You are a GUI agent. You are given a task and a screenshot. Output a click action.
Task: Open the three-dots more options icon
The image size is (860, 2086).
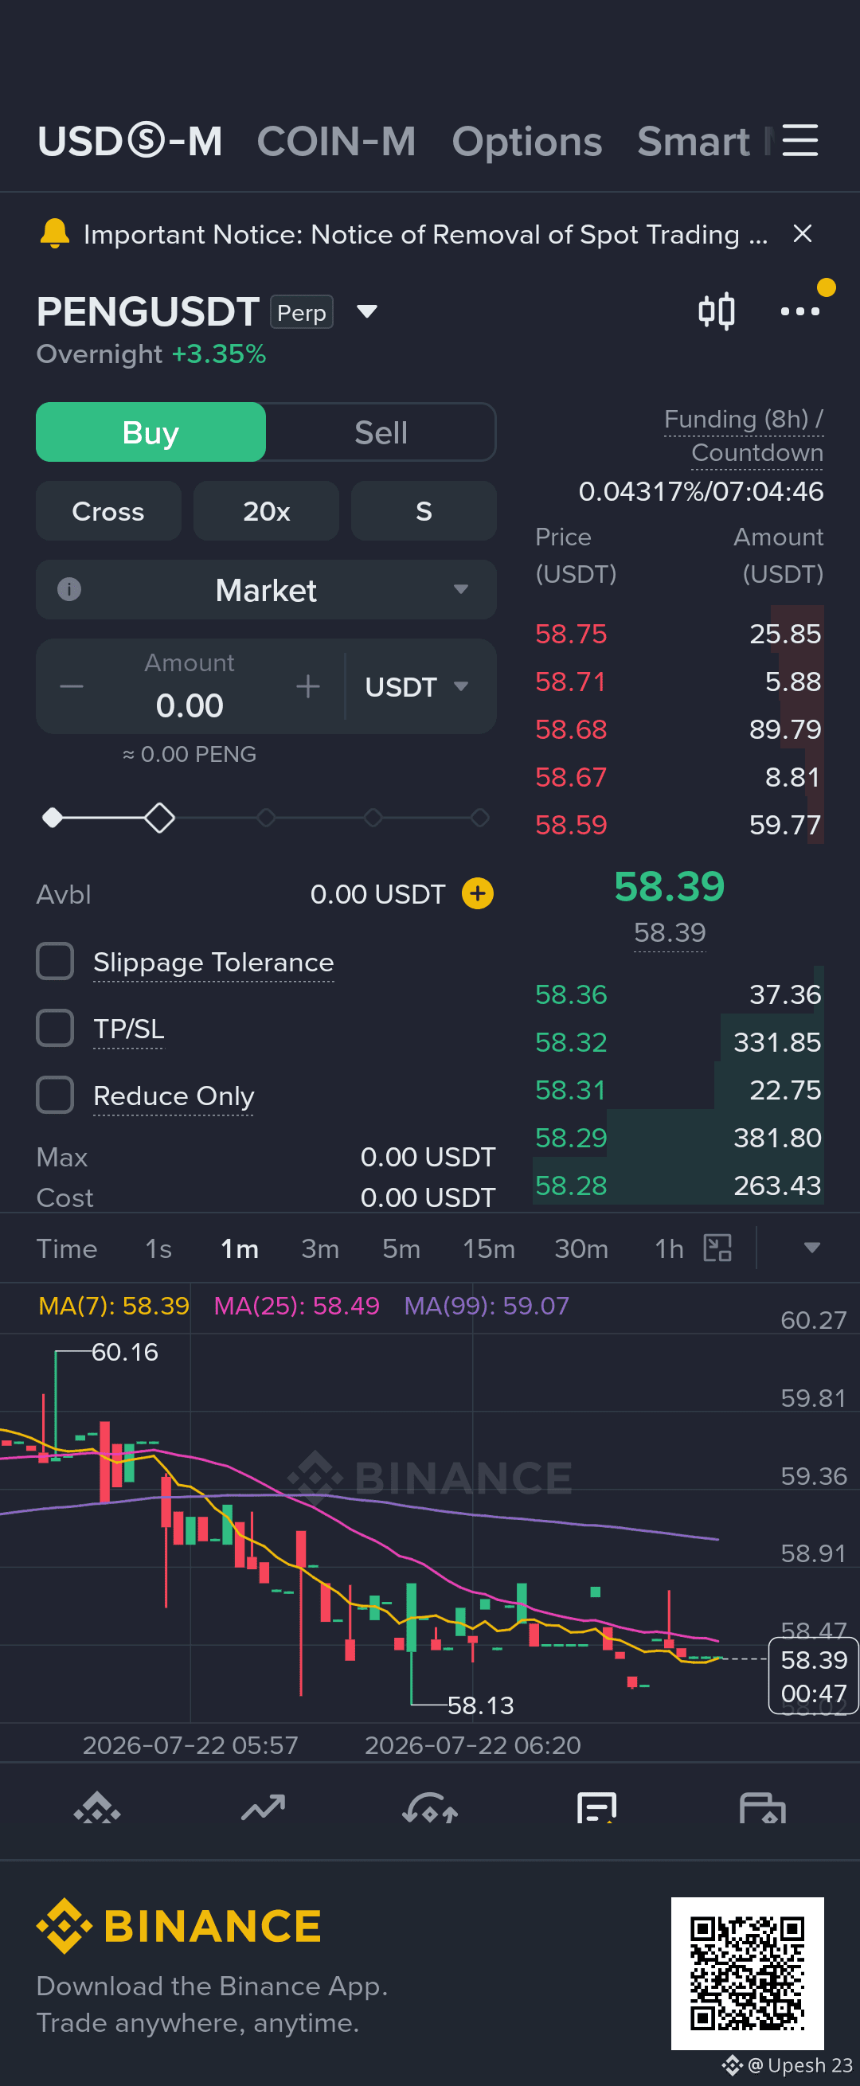pyautogui.click(x=799, y=311)
